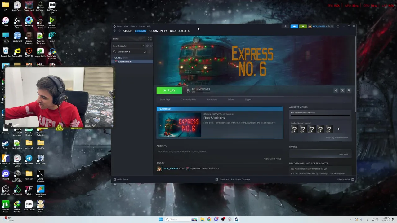This screenshot has width=397, height=223.
Task: Open iTunes desktop shortcut
Action: (x=6, y=22)
